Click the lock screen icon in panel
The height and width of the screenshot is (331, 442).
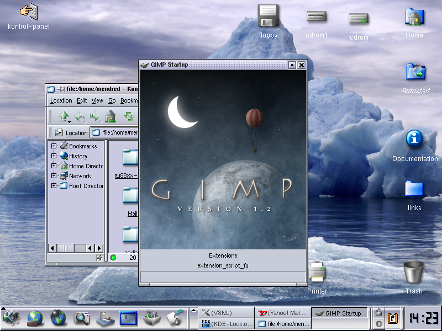coord(378,312)
